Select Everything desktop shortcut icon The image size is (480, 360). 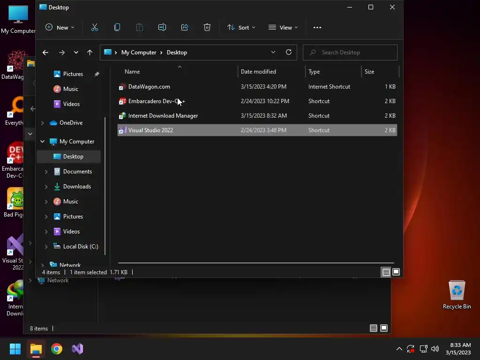coord(15,111)
